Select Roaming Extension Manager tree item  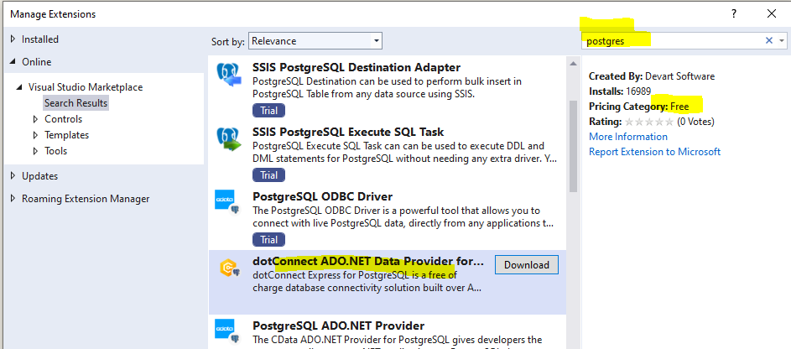[x=86, y=199]
